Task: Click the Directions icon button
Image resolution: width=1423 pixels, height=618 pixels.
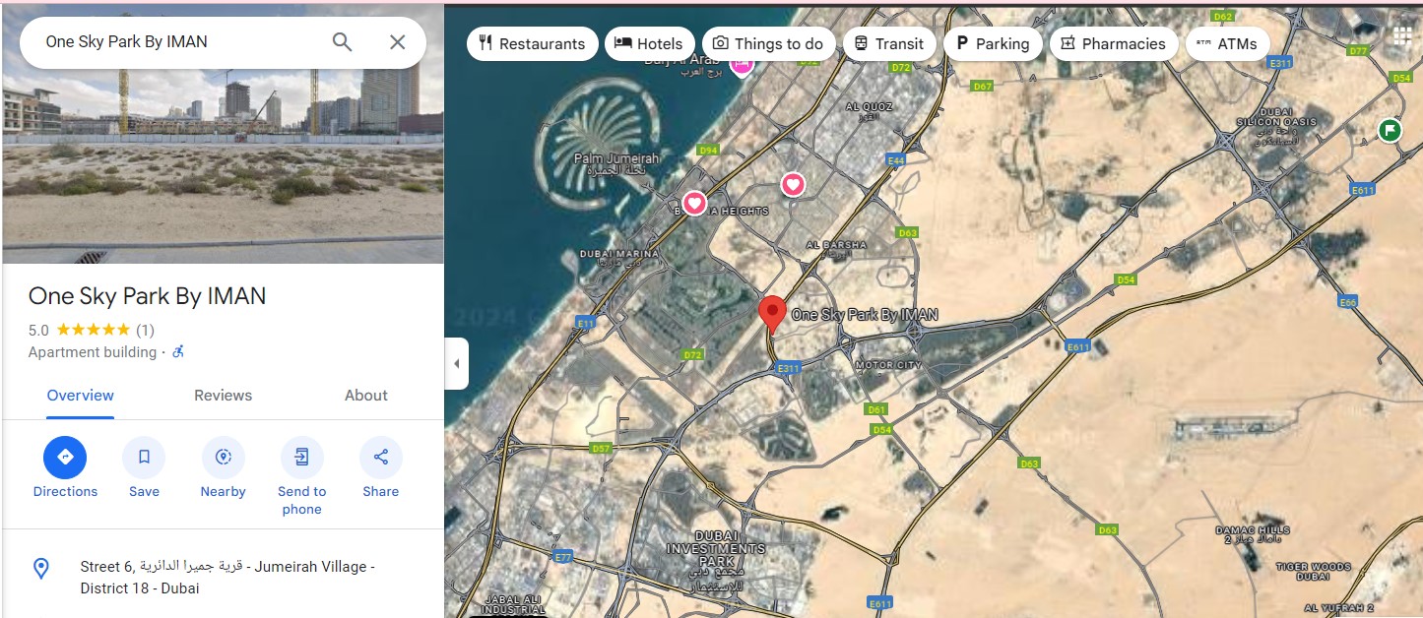Action: (65, 458)
